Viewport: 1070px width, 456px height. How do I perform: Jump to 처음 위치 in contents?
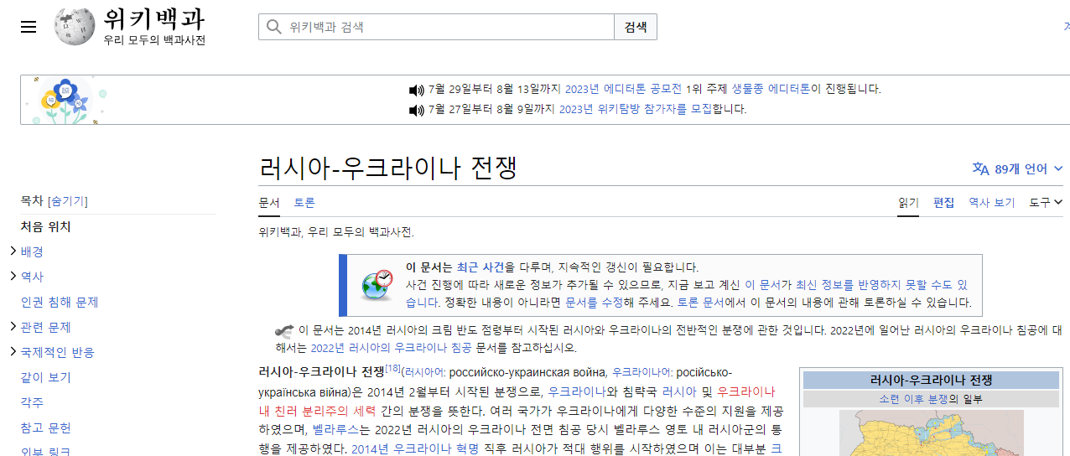coord(46,226)
